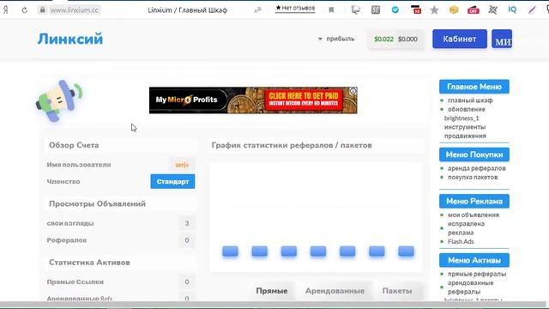Click the yellow box extension icon
The height and width of the screenshot is (309, 549).
pos(454,9)
